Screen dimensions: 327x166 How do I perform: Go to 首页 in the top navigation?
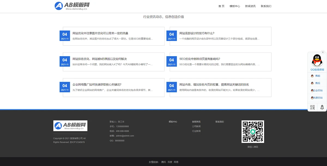(x=221, y=6)
